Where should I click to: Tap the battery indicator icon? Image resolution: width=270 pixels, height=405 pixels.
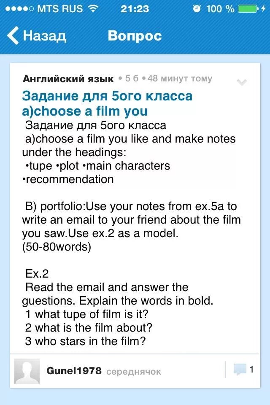pos(248,9)
